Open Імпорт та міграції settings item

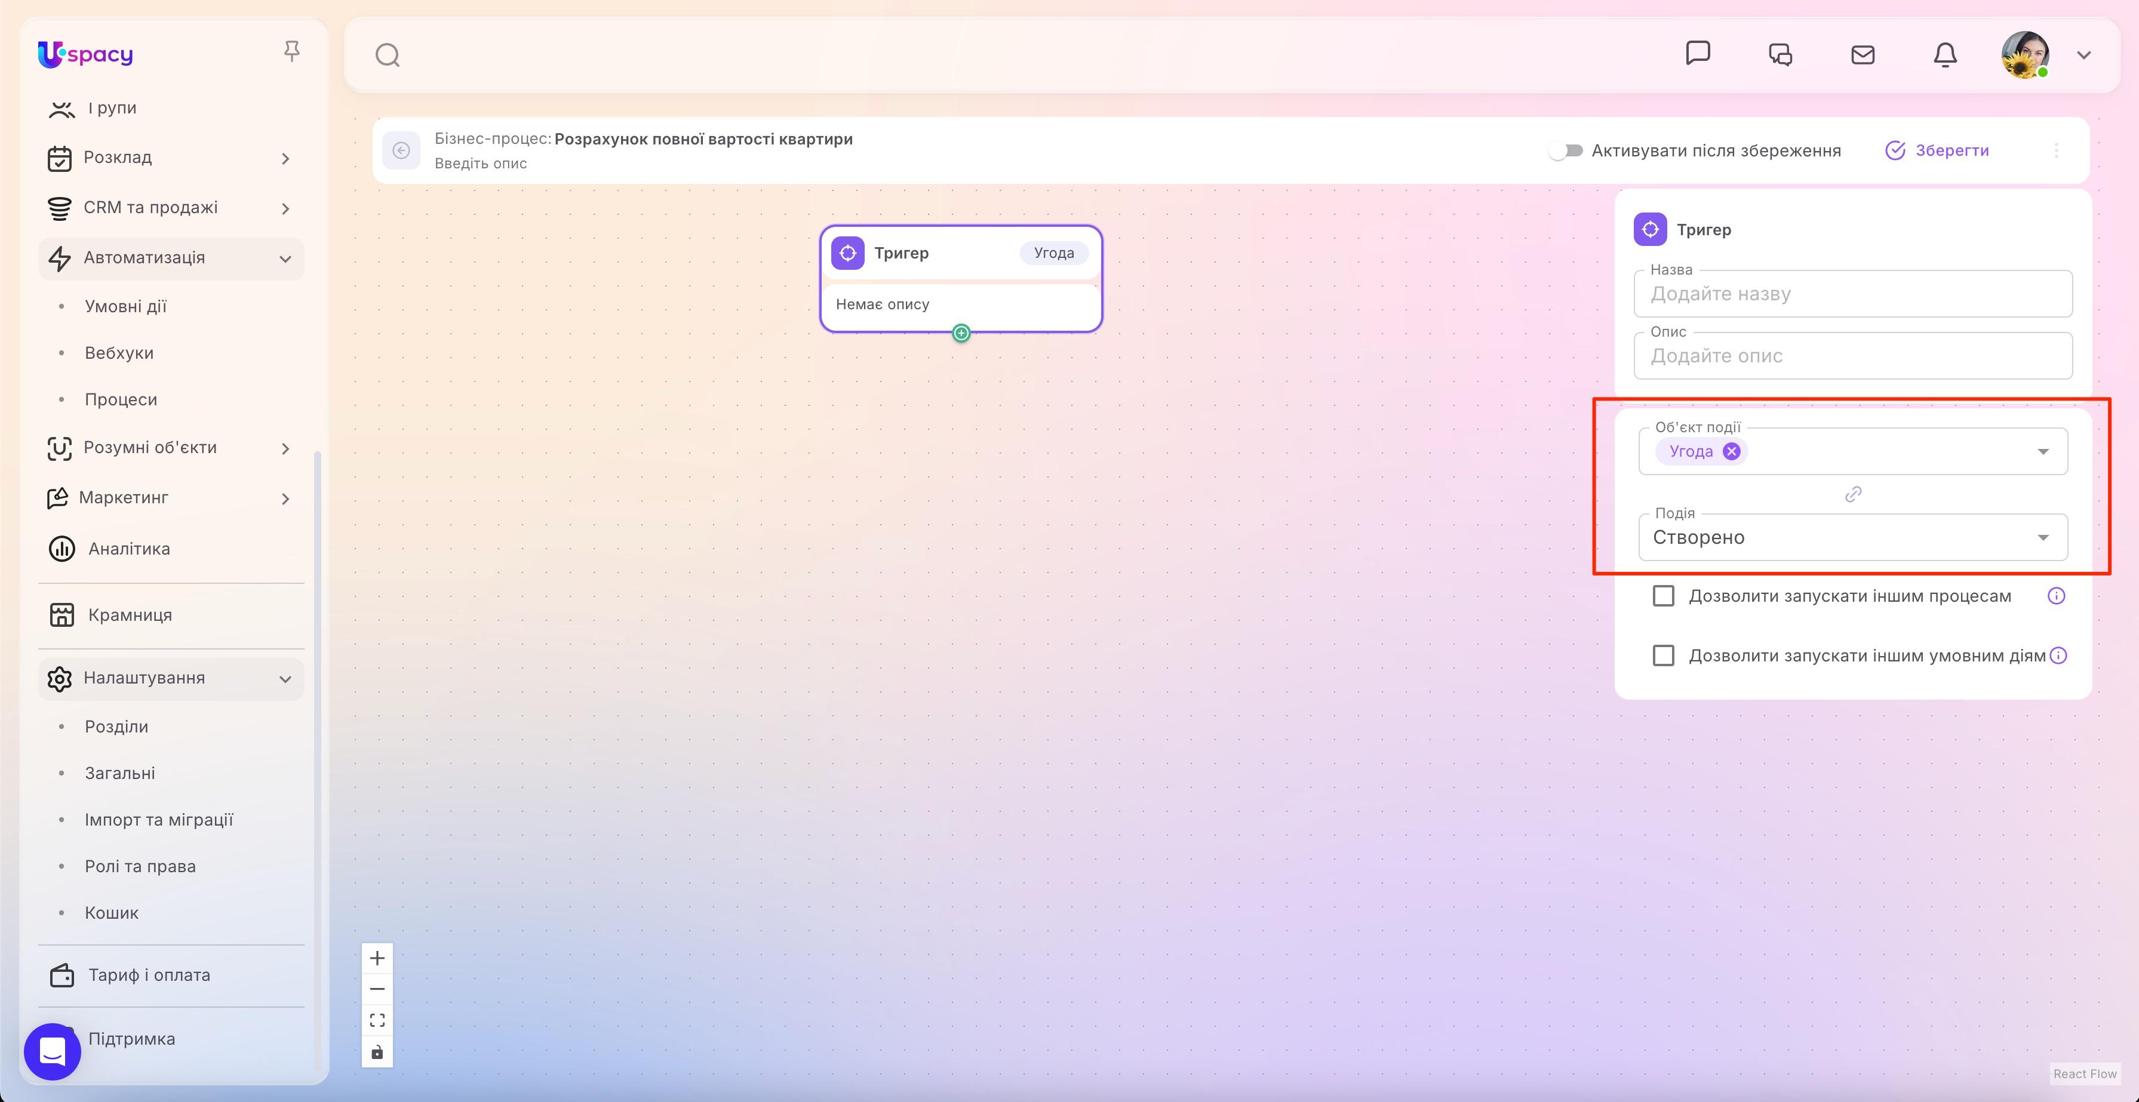coord(159,819)
